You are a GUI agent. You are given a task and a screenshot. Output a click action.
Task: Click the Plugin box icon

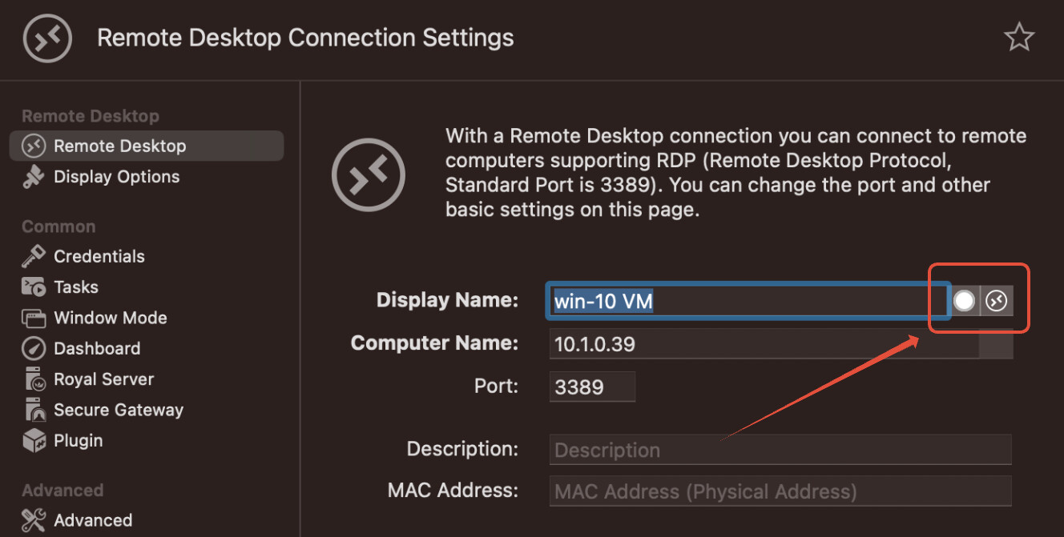(34, 440)
